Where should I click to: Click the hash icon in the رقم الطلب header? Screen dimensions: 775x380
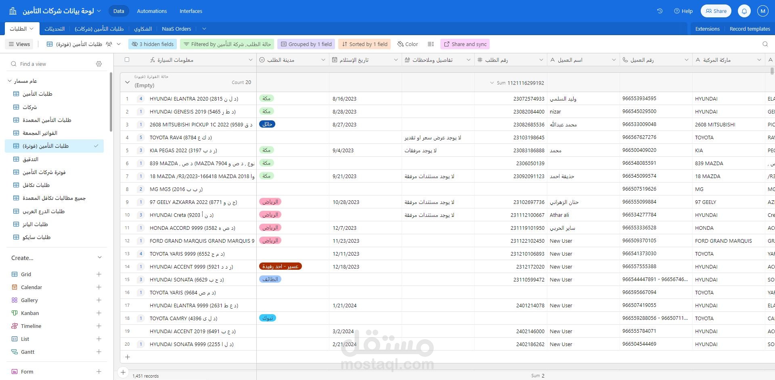(480, 60)
